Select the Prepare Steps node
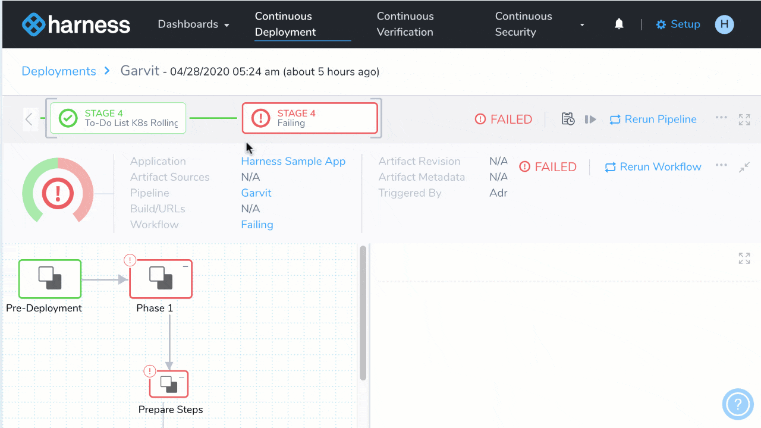Screen dimensions: 761x428 [169, 383]
